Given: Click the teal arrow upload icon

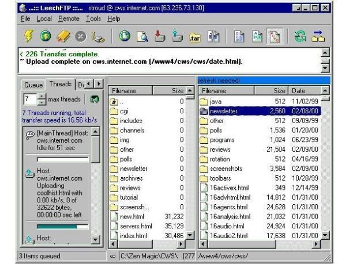Looking at the screenshot, I should [x=178, y=36].
